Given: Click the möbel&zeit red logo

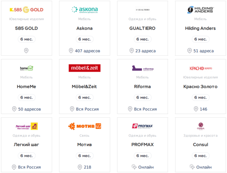Looking at the screenshot, I should (x=84, y=68).
